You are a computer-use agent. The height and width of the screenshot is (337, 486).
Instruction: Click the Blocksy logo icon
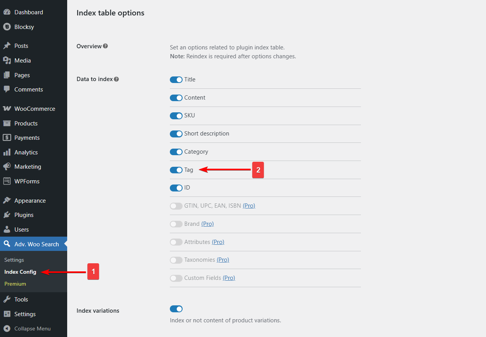pyautogui.click(x=7, y=27)
